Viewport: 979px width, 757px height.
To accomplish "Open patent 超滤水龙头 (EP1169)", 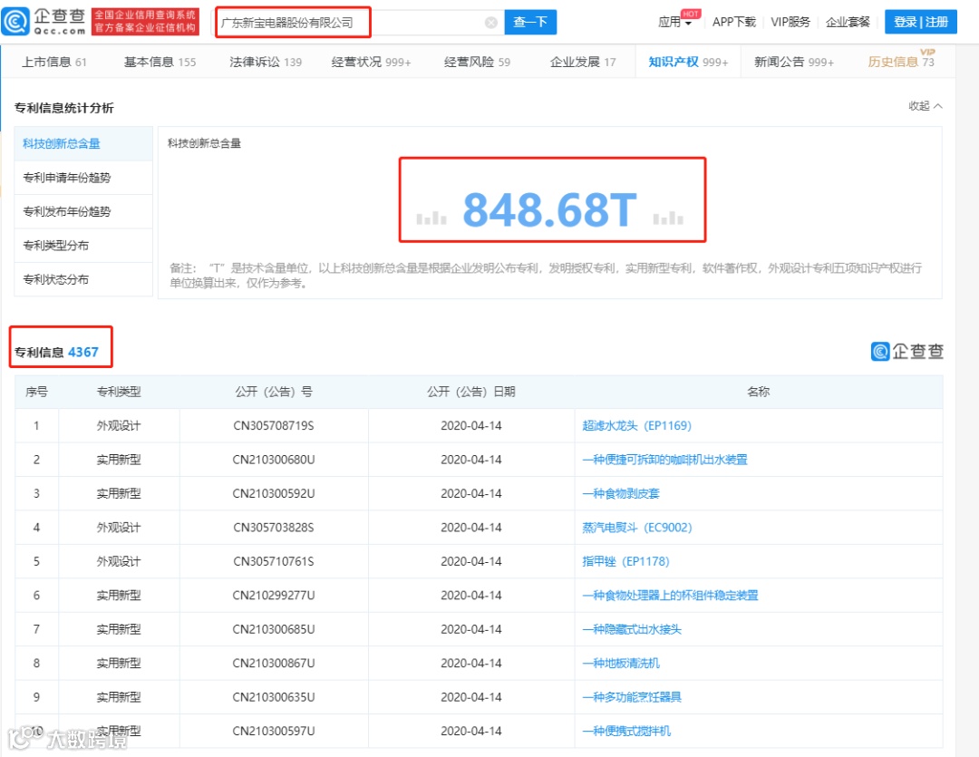I will click(x=636, y=425).
